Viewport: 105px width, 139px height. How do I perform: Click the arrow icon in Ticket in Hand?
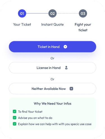pos(65,47)
